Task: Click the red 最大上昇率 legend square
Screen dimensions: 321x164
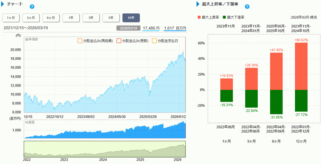Action: click(x=199, y=17)
